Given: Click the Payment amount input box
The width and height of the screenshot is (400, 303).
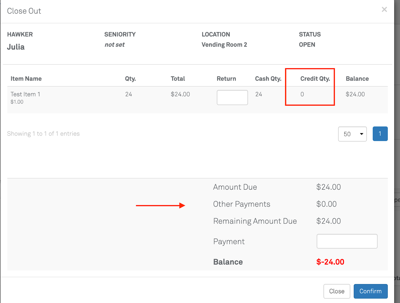Looking at the screenshot, I should pyautogui.click(x=347, y=241).
